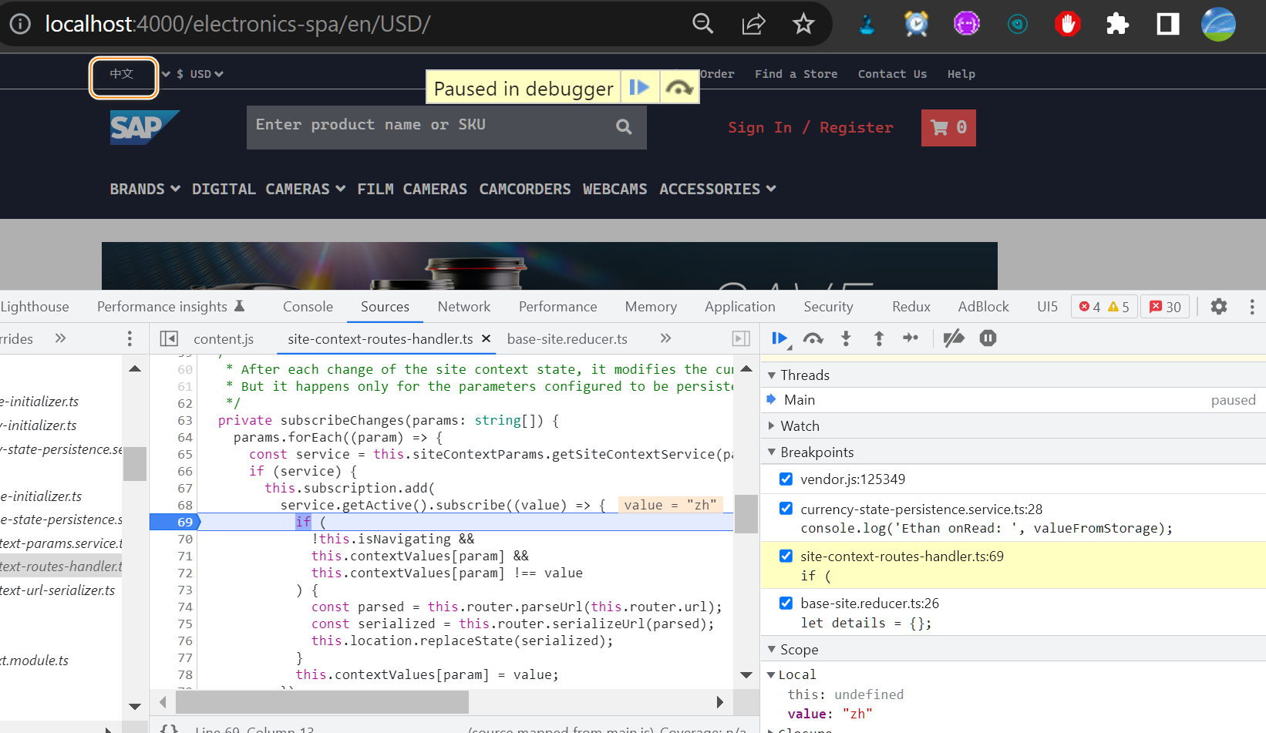Click the alarm clock extension icon
The image size is (1266, 733).
(x=916, y=24)
